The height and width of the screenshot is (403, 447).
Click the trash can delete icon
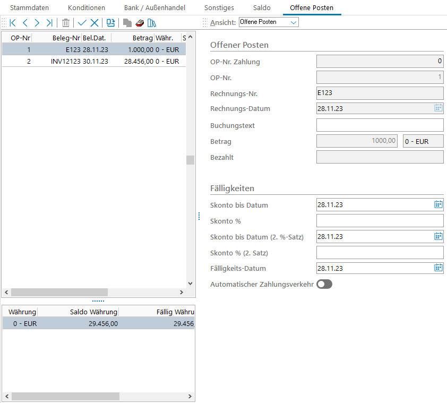[66, 23]
